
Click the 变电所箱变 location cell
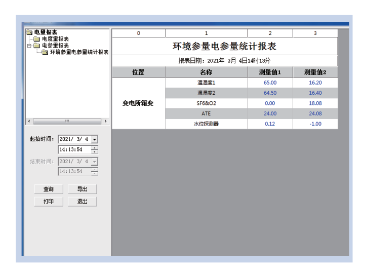(138, 103)
